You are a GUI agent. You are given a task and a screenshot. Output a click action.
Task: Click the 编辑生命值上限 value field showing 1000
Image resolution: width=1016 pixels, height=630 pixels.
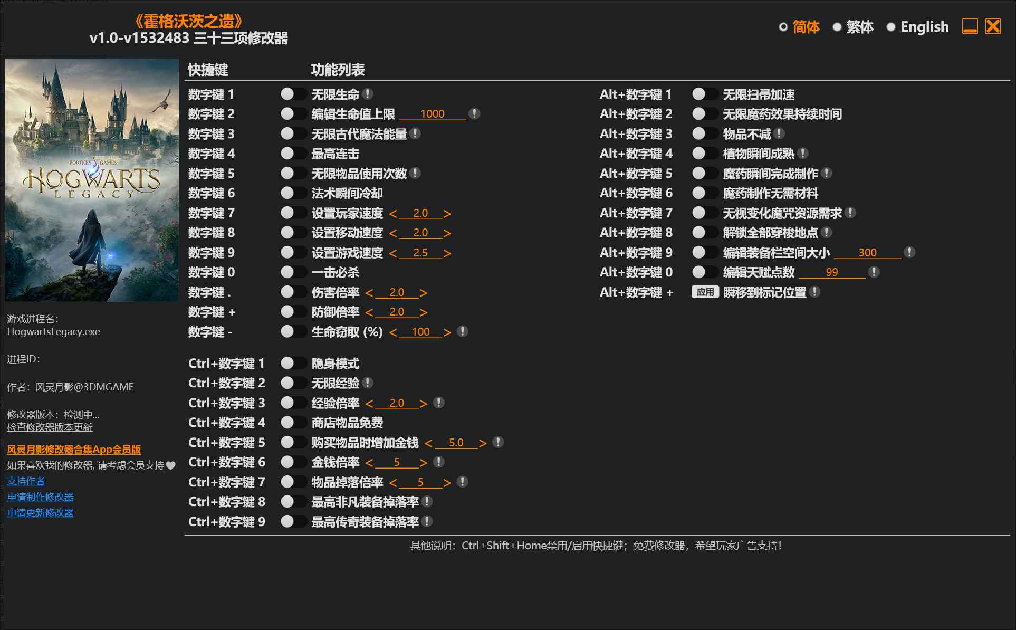pyautogui.click(x=433, y=113)
